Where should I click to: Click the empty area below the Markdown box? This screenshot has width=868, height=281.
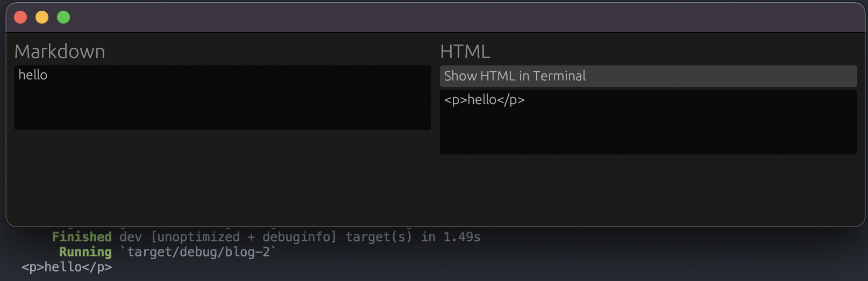[x=223, y=177]
